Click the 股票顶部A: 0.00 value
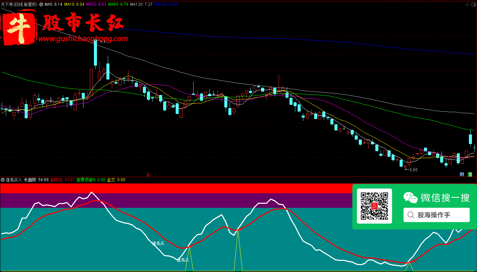This screenshot has height=272, width=477. (x=91, y=180)
